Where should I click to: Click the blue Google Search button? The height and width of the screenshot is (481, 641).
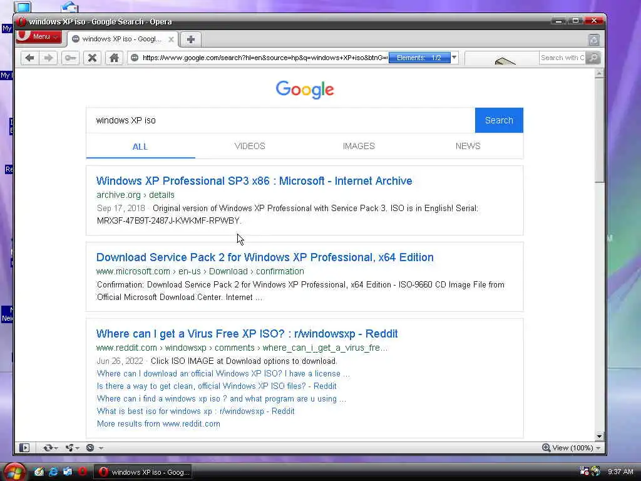499,120
